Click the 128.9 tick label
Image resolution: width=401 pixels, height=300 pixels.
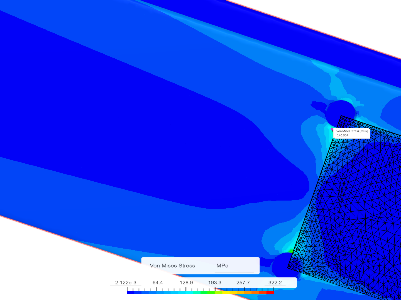pos(186,282)
